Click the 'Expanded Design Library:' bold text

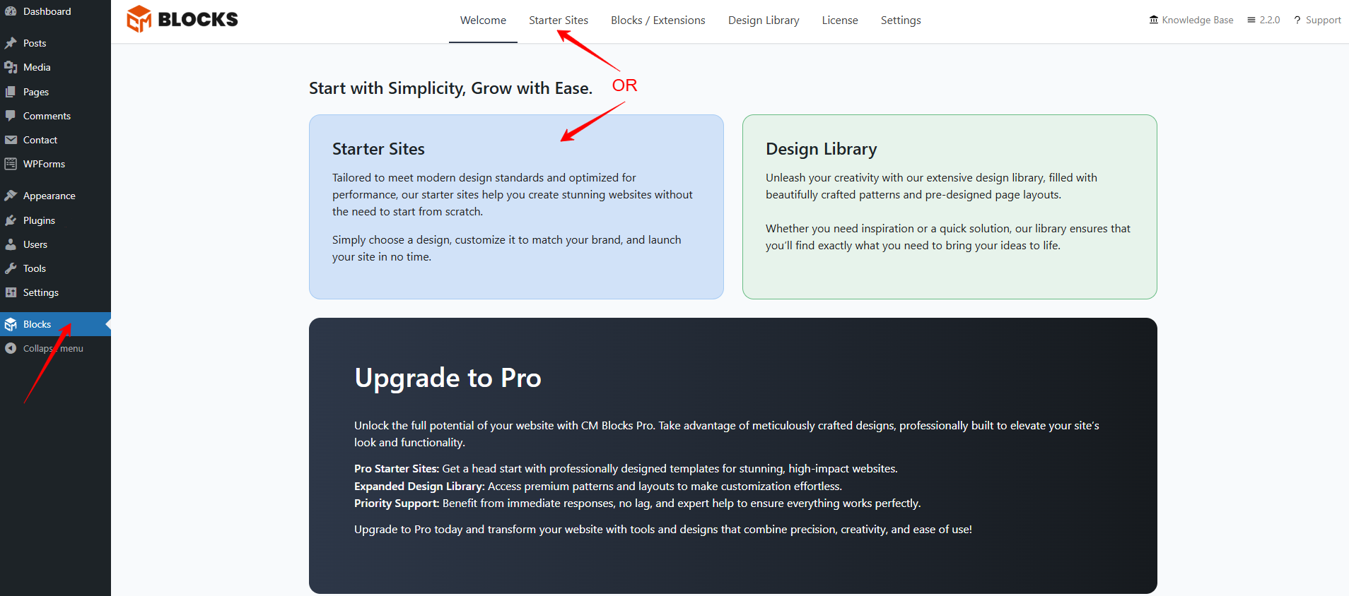pos(419,487)
